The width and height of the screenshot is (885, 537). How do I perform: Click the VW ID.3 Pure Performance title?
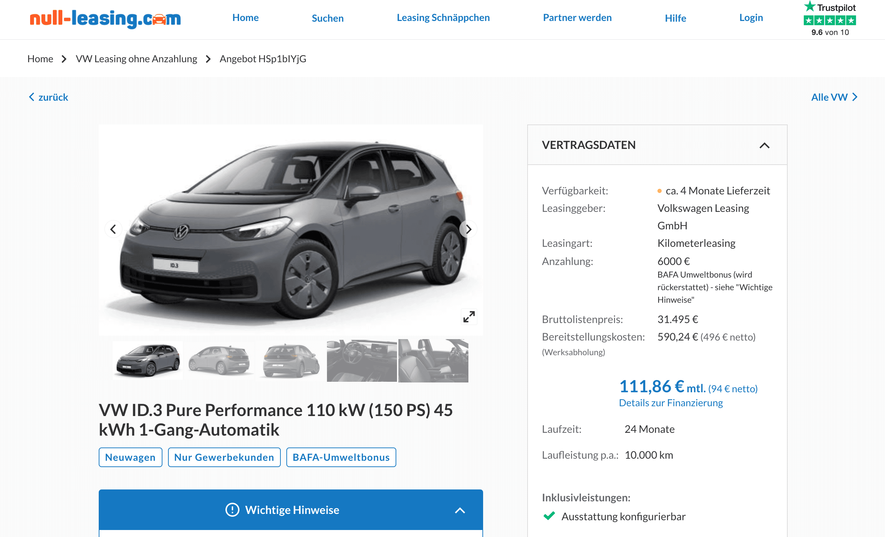pyautogui.click(x=276, y=420)
